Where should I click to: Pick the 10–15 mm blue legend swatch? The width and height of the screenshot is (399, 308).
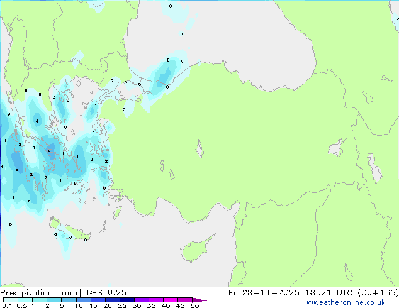83,300
